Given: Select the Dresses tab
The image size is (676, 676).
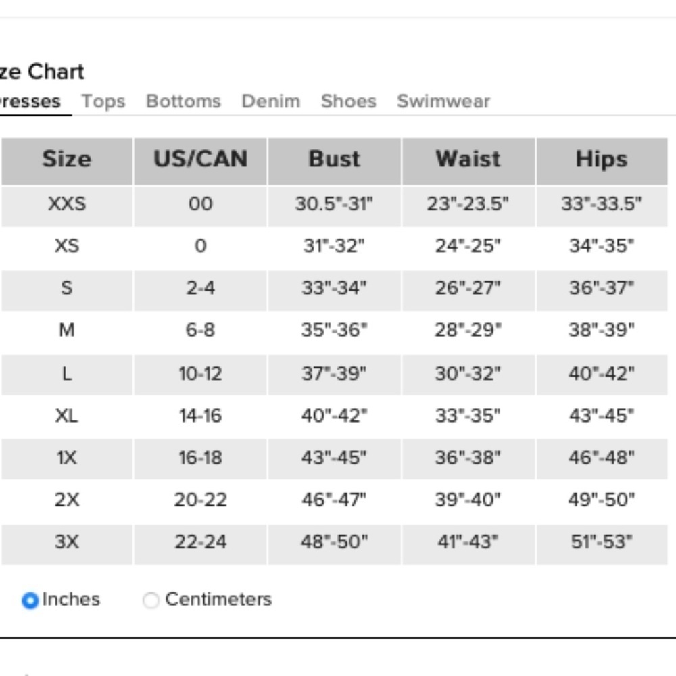Looking at the screenshot, I should point(30,101).
